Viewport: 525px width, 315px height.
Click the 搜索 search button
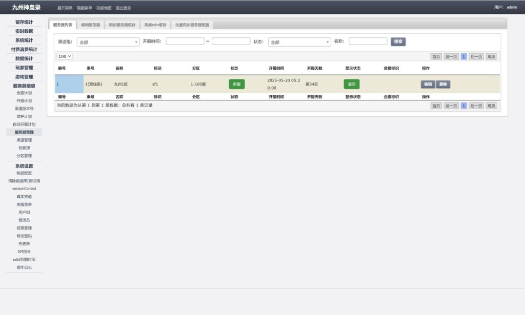398,41
